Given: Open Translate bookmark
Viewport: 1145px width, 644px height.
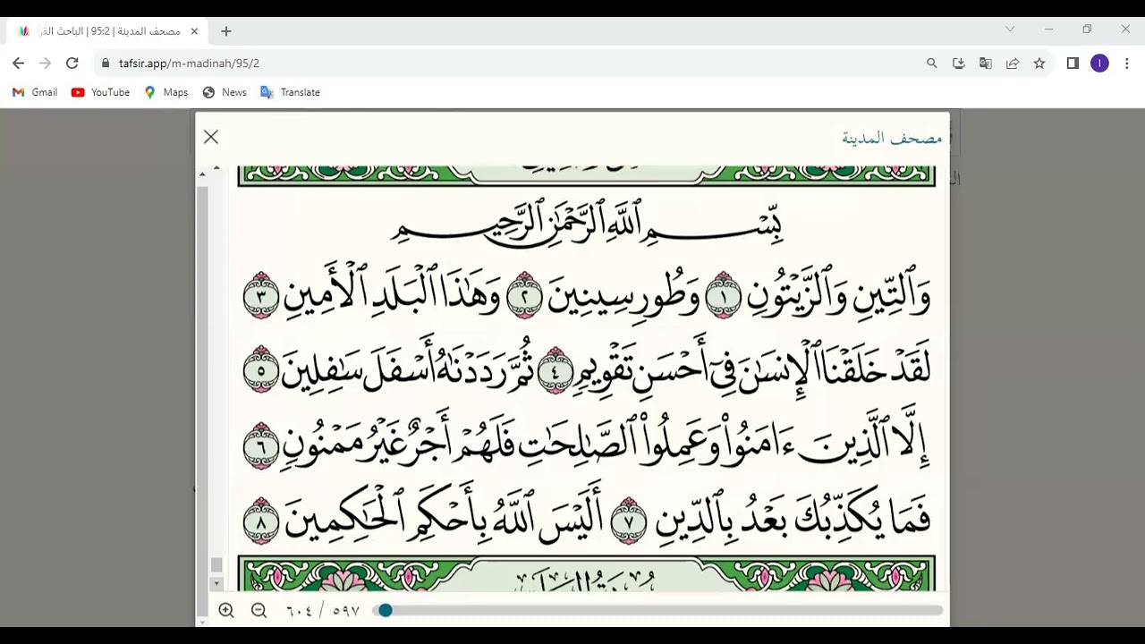Looking at the screenshot, I should point(290,92).
